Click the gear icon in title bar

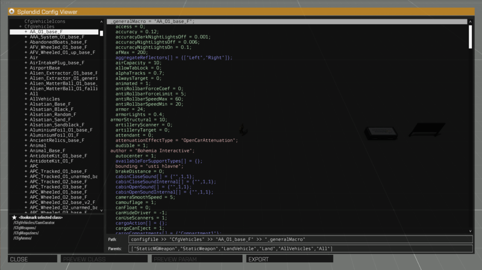tap(11, 11)
